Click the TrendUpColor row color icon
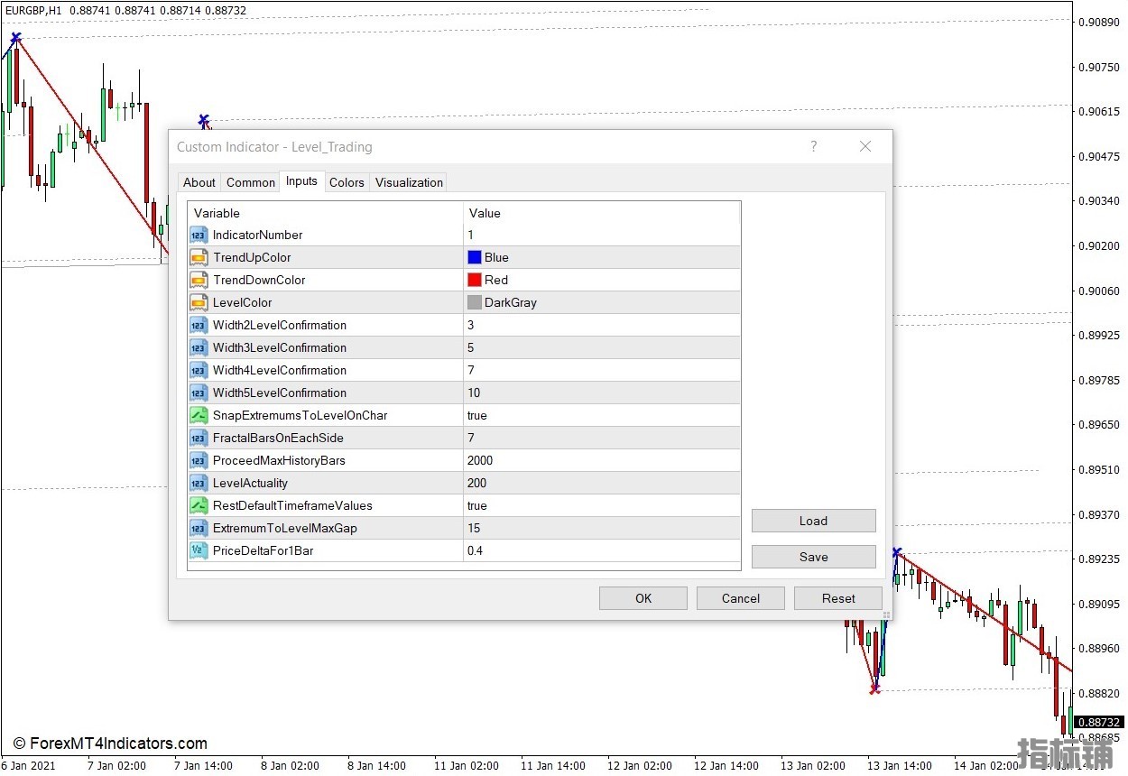1128x776 pixels. point(199,257)
